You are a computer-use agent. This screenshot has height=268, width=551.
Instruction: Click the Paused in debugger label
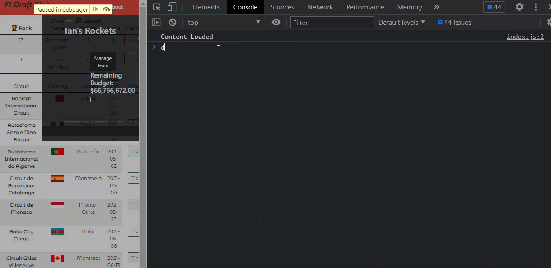62,9
